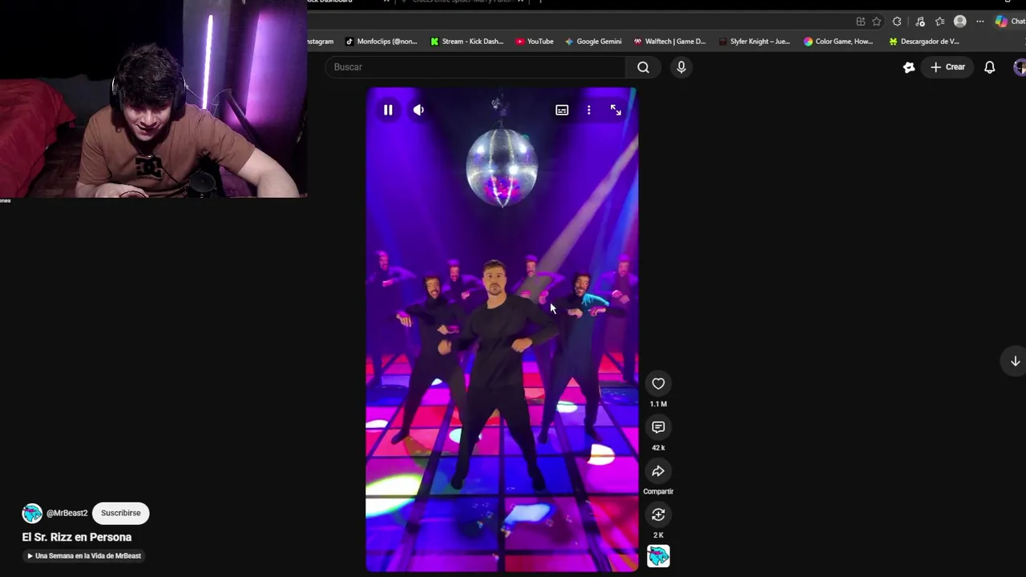Open the Stream - Kick Dashboard bookmark
The width and height of the screenshot is (1026, 577).
pos(467,42)
